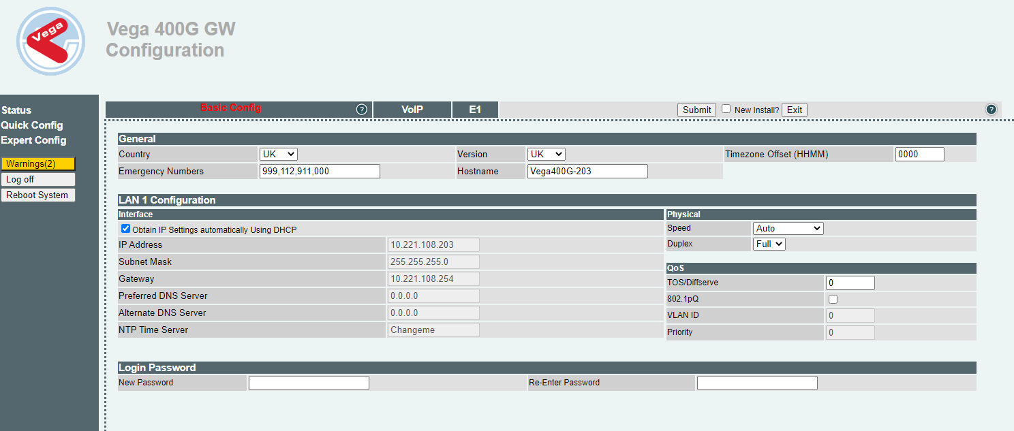Open help icon right of Exit
The width and height of the screenshot is (1014, 431).
992,110
